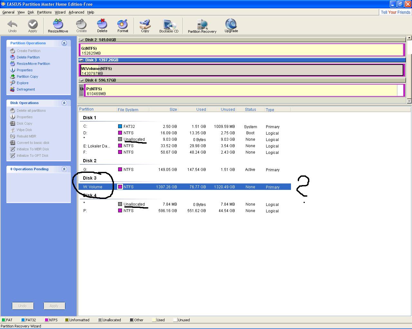Image resolution: width=412 pixels, height=329 pixels.
Task: Select the P:(NTFS) disk map bar
Action: point(244,91)
